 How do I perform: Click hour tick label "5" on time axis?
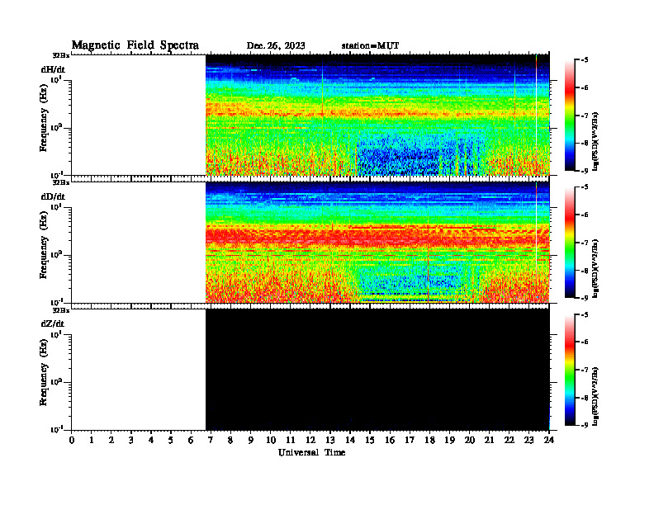pos(171,441)
